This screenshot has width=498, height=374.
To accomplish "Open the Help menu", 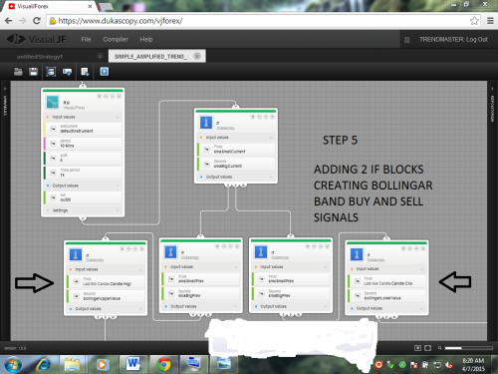I will (146, 39).
